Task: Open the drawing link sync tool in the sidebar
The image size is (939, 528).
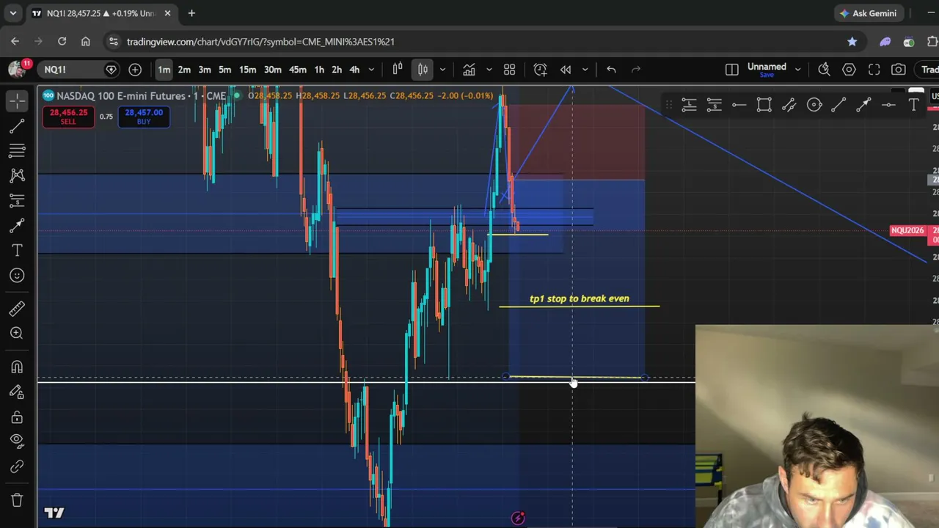Action: pos(17,467)
